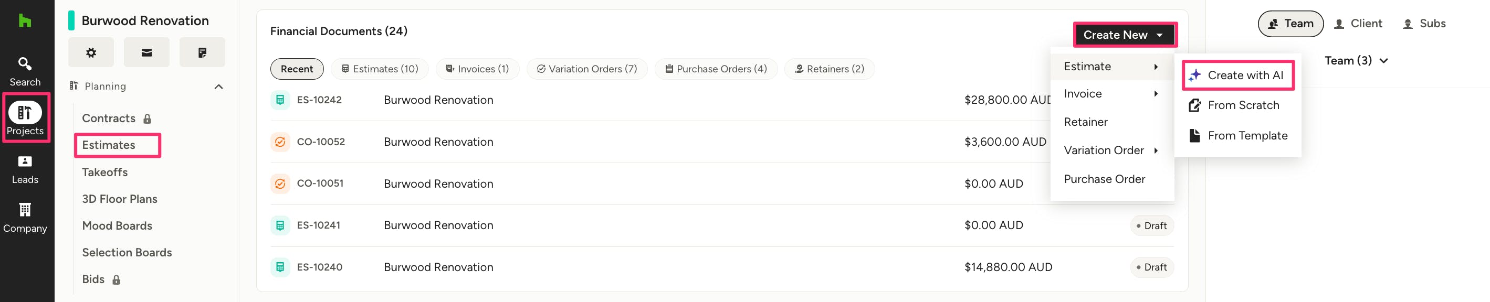Viewport: 1490px width, 302px height.
Task: Switch to Client view toggle
Action: click(x=1358, y=24)
